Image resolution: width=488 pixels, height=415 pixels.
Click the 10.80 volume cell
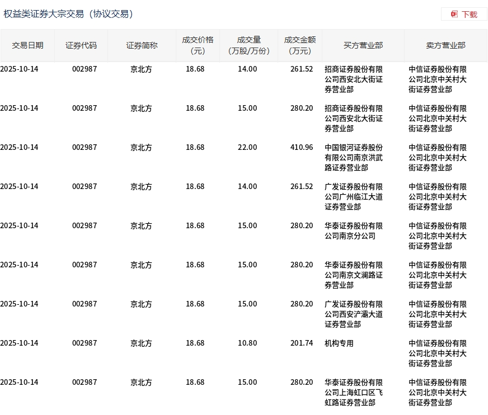(247, 343)
